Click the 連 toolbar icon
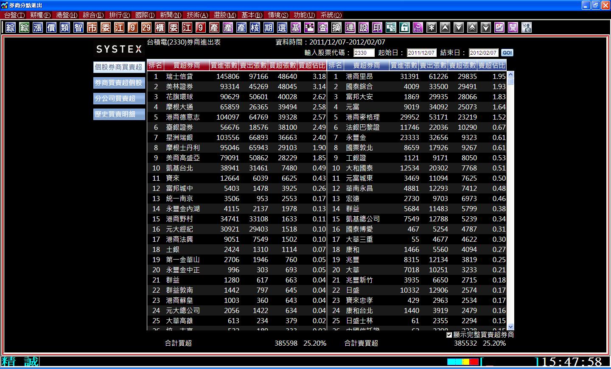Viewport: 611px width, 369px height. point(350,28)
